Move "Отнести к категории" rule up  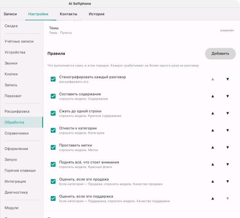click(213, 130)
